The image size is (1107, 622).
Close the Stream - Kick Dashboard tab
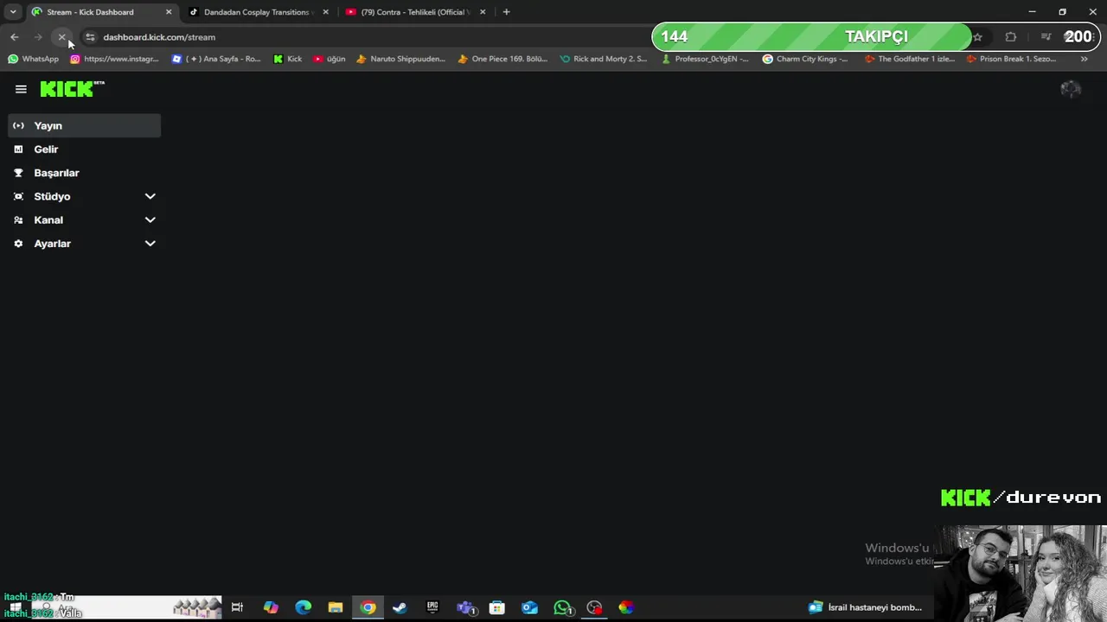click(169, 12)
